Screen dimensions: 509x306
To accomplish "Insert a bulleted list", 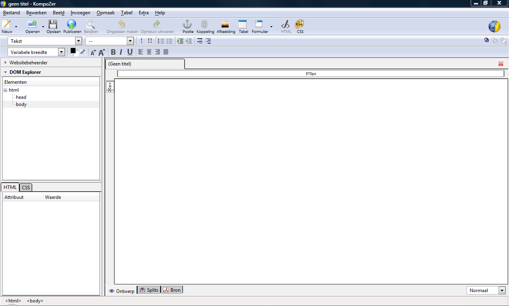I will pos(169,41).
